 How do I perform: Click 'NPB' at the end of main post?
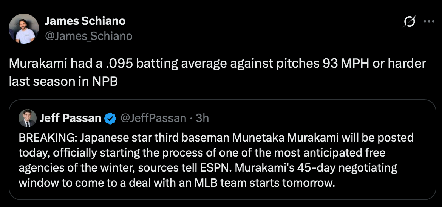(x=105, y=81)
